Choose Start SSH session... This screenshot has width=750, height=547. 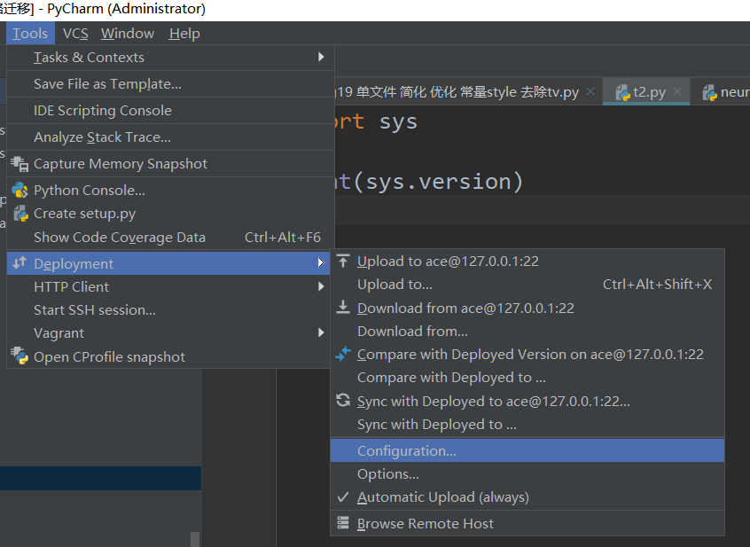click(95, 310)
